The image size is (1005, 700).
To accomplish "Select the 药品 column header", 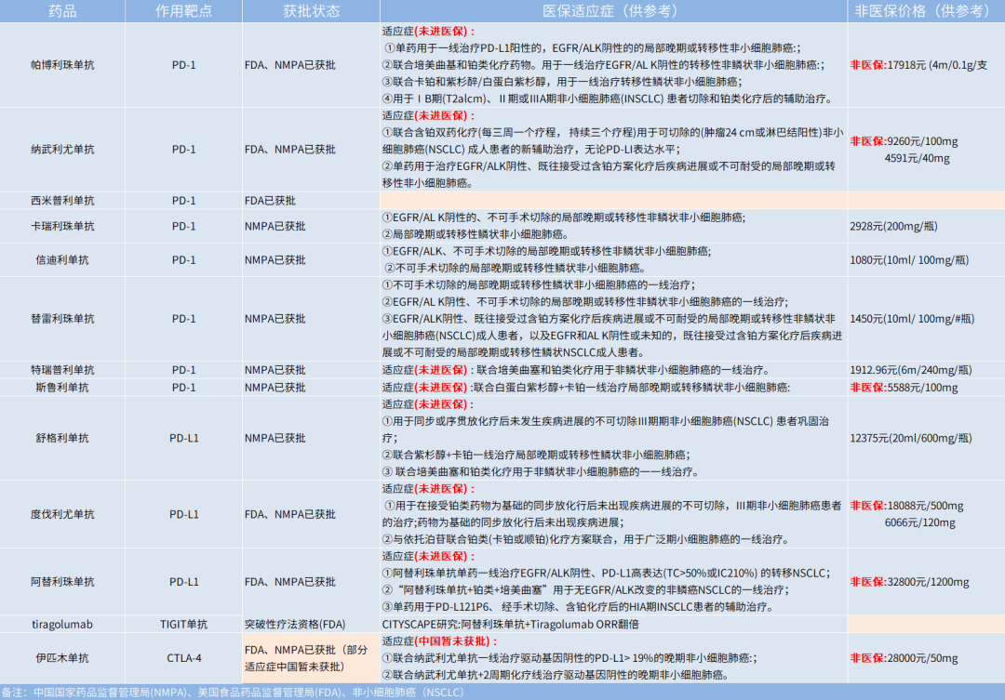I will pos(62,11).
